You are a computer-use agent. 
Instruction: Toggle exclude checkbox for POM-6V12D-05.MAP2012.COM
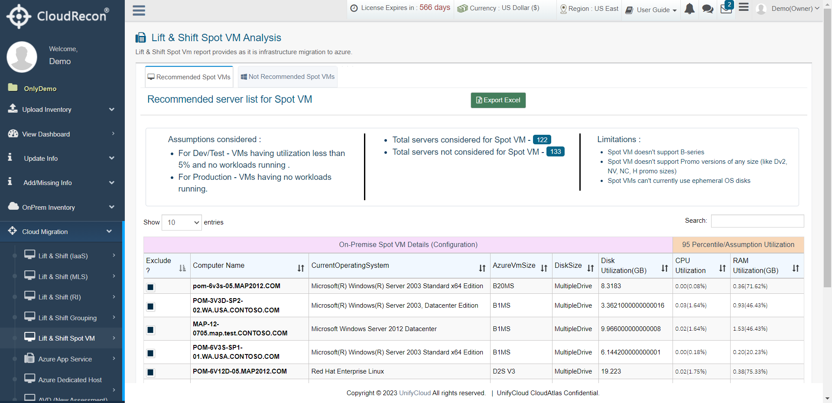(x=150, y=372)
